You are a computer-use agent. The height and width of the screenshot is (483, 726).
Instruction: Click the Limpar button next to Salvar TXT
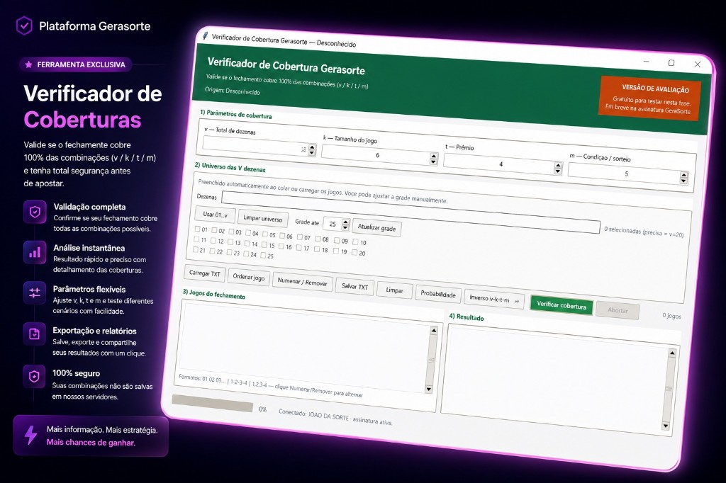[394, 290]
